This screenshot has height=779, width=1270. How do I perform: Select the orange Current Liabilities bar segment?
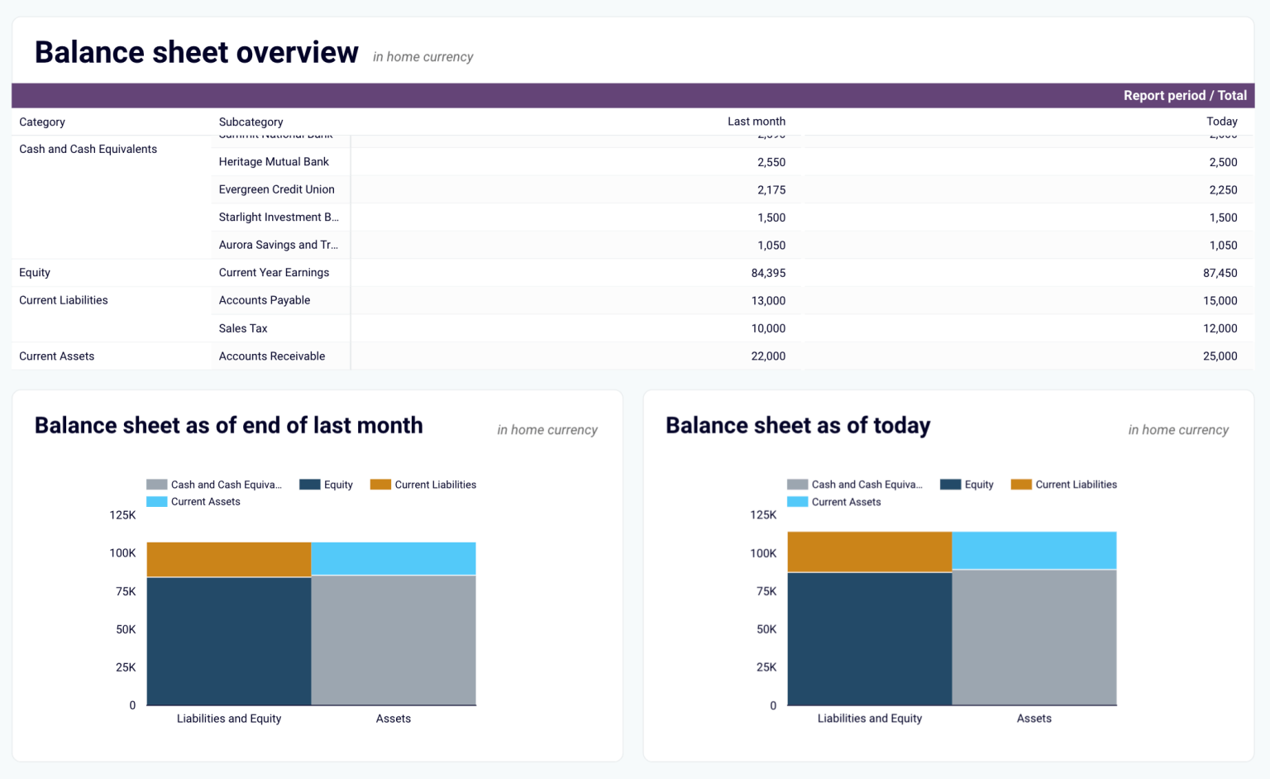pos(228,557)
